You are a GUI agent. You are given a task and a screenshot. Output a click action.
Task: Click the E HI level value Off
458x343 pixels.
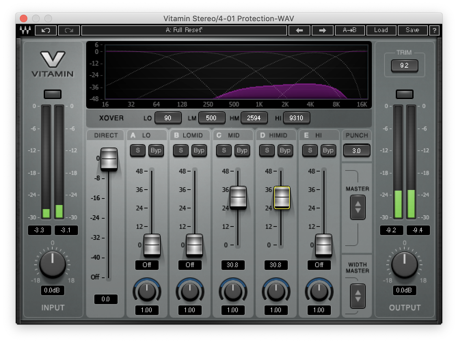pyautogui.click(x=319, y=265)
